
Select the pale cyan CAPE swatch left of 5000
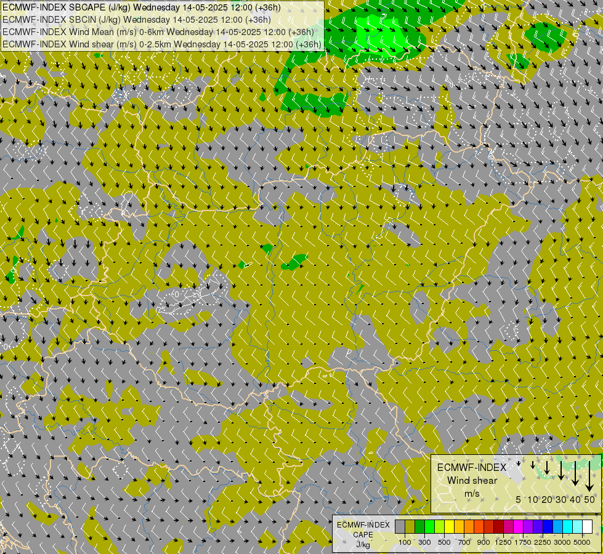coord(578,527)
